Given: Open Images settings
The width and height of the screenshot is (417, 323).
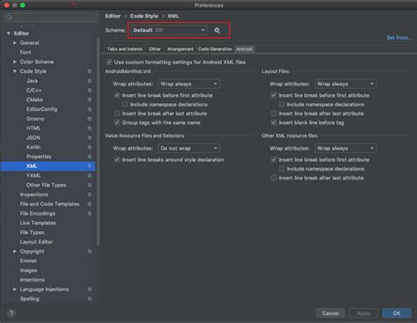Looking at the screenshot, I should click(28, 270).
